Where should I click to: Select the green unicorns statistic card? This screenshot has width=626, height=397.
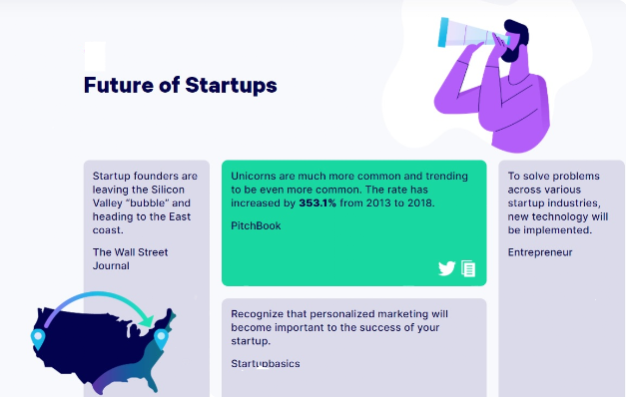[x=354, y=223]
